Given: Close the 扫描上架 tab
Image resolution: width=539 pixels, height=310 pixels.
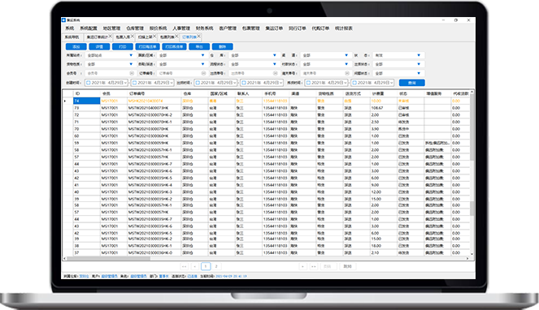Looking at the screenshot, I should click(154, 36).
